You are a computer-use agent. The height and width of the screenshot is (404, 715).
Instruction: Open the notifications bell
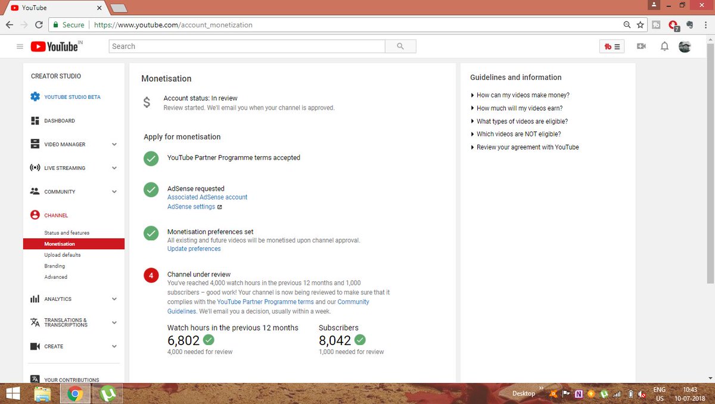664,46
